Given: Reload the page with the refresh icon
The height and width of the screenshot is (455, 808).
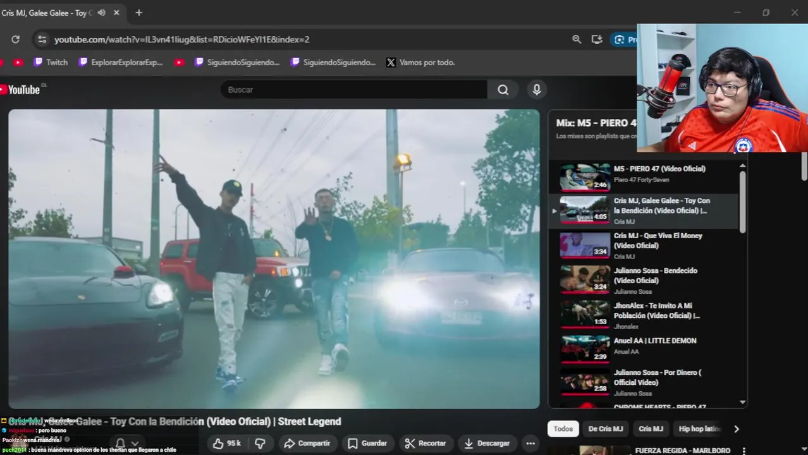Looking at the screenshot, I should pyautogui.click(x=15, y=39).
